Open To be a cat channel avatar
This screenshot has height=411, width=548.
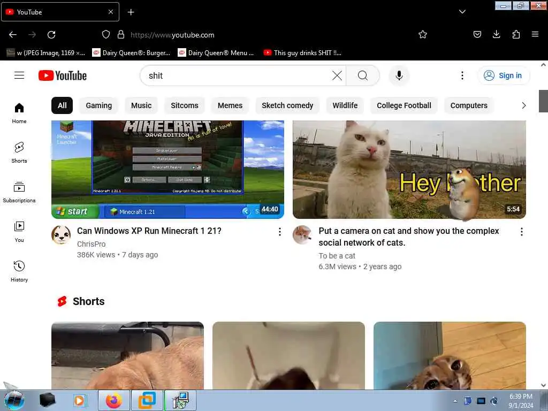[302, 235]
